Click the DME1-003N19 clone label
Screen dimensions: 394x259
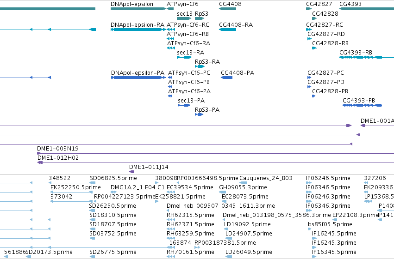58,149
